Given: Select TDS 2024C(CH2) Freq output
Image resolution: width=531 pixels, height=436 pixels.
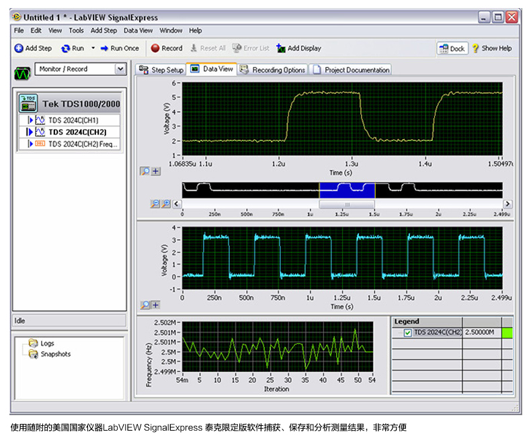Looking at the screenshot, I should click(x=69, y=144).
